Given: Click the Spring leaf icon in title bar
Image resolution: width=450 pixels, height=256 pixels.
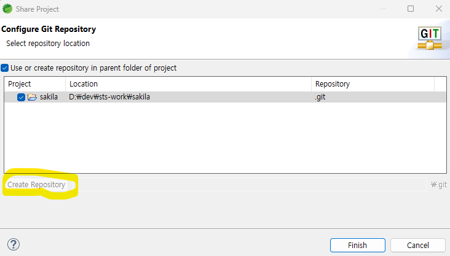Looking at the screenshot, I should pyautogui.click(x=7, y=9).
